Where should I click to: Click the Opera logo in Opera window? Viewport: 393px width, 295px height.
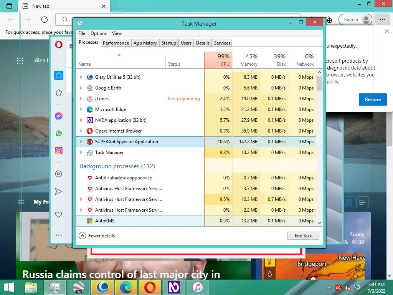pyautogui.click(x=59, y=45)
